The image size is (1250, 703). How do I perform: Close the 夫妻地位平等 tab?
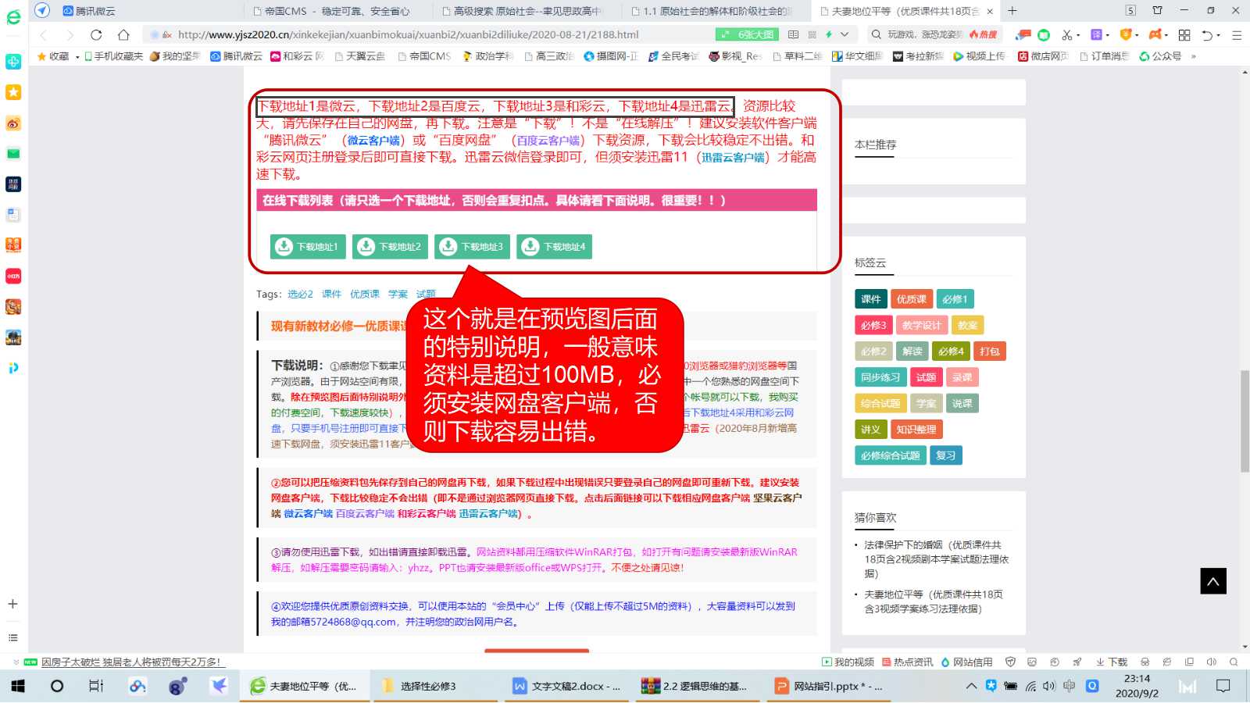990,12
